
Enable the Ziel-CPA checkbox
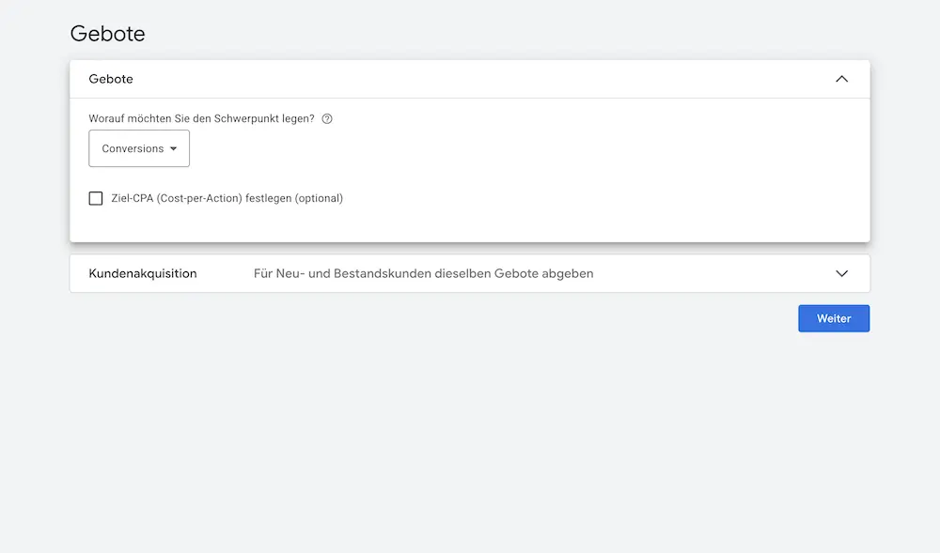pos(96,198)
